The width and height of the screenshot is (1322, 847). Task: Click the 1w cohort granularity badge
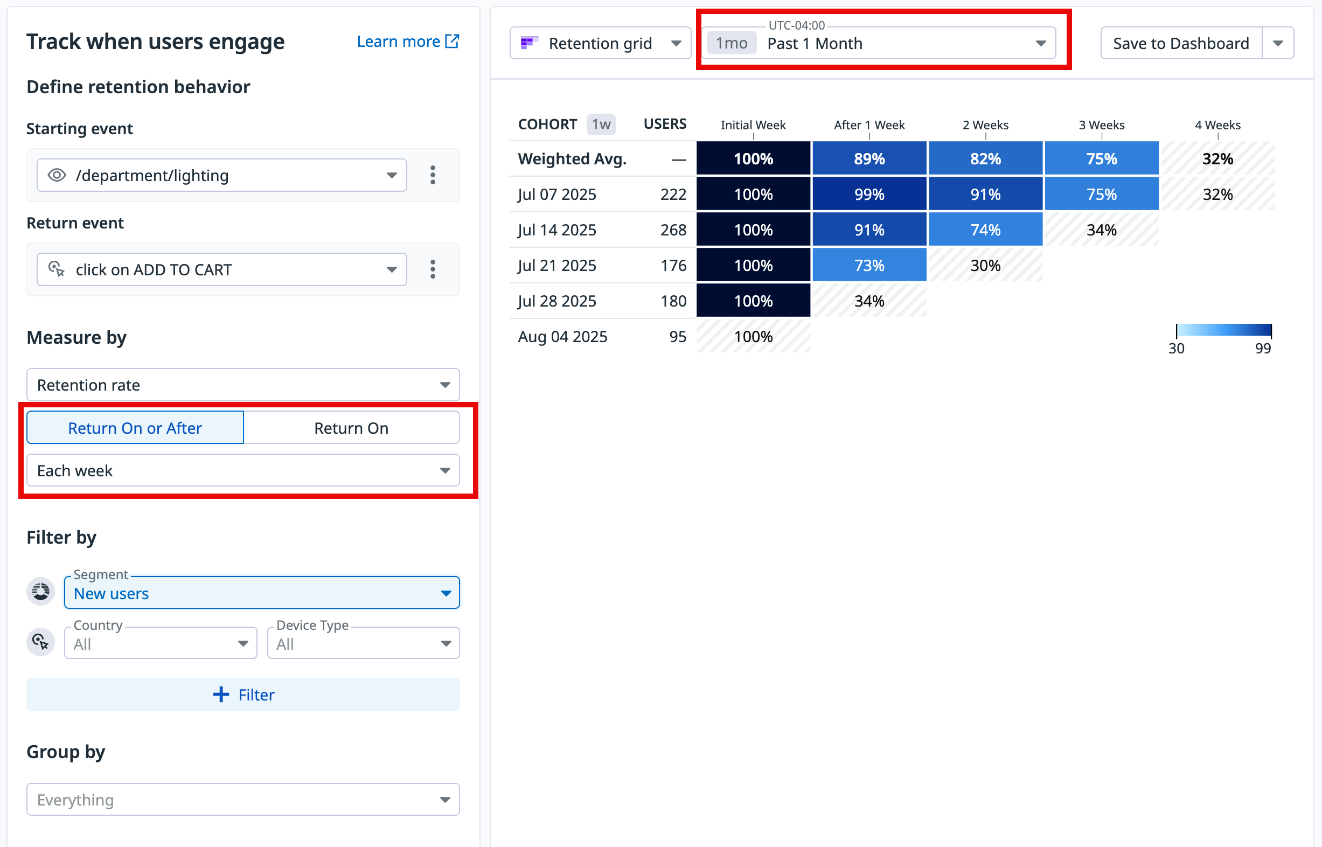(x=601, y=124)
